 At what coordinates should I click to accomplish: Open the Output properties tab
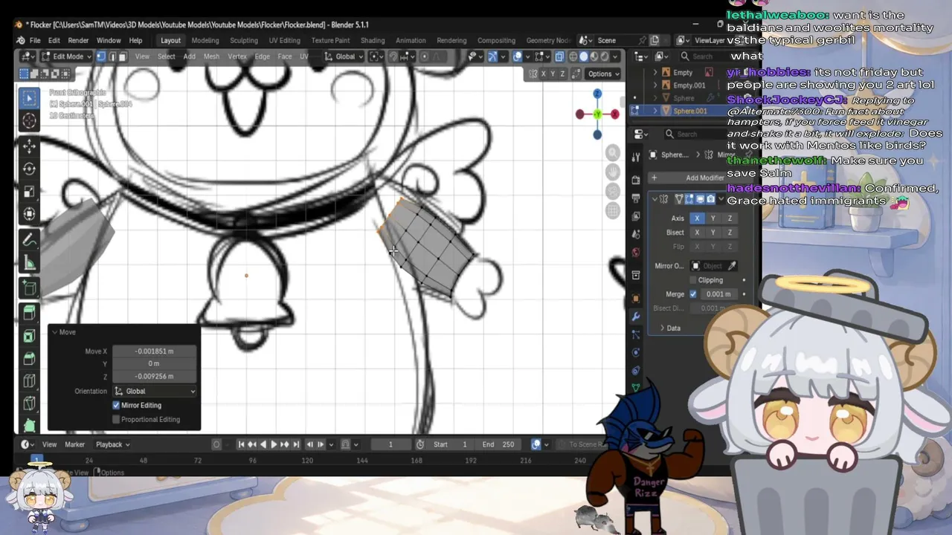(636, 198)
